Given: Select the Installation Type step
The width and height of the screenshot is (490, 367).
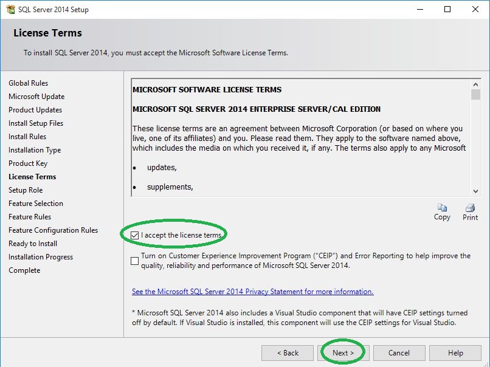Looking at the screenshot, I should (x=35, y=150).
